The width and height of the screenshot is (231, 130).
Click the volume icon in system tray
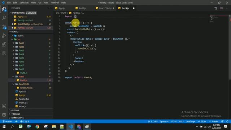pos(209,127)
